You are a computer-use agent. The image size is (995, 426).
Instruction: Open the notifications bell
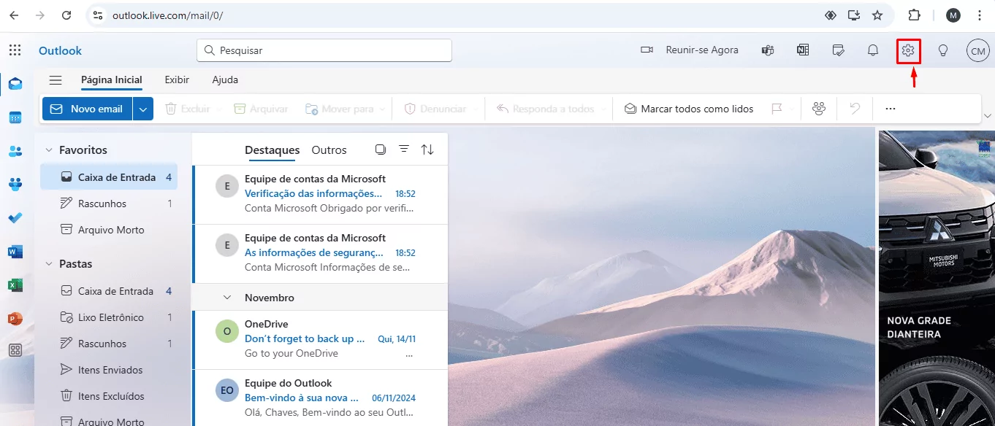pos(872,50)
